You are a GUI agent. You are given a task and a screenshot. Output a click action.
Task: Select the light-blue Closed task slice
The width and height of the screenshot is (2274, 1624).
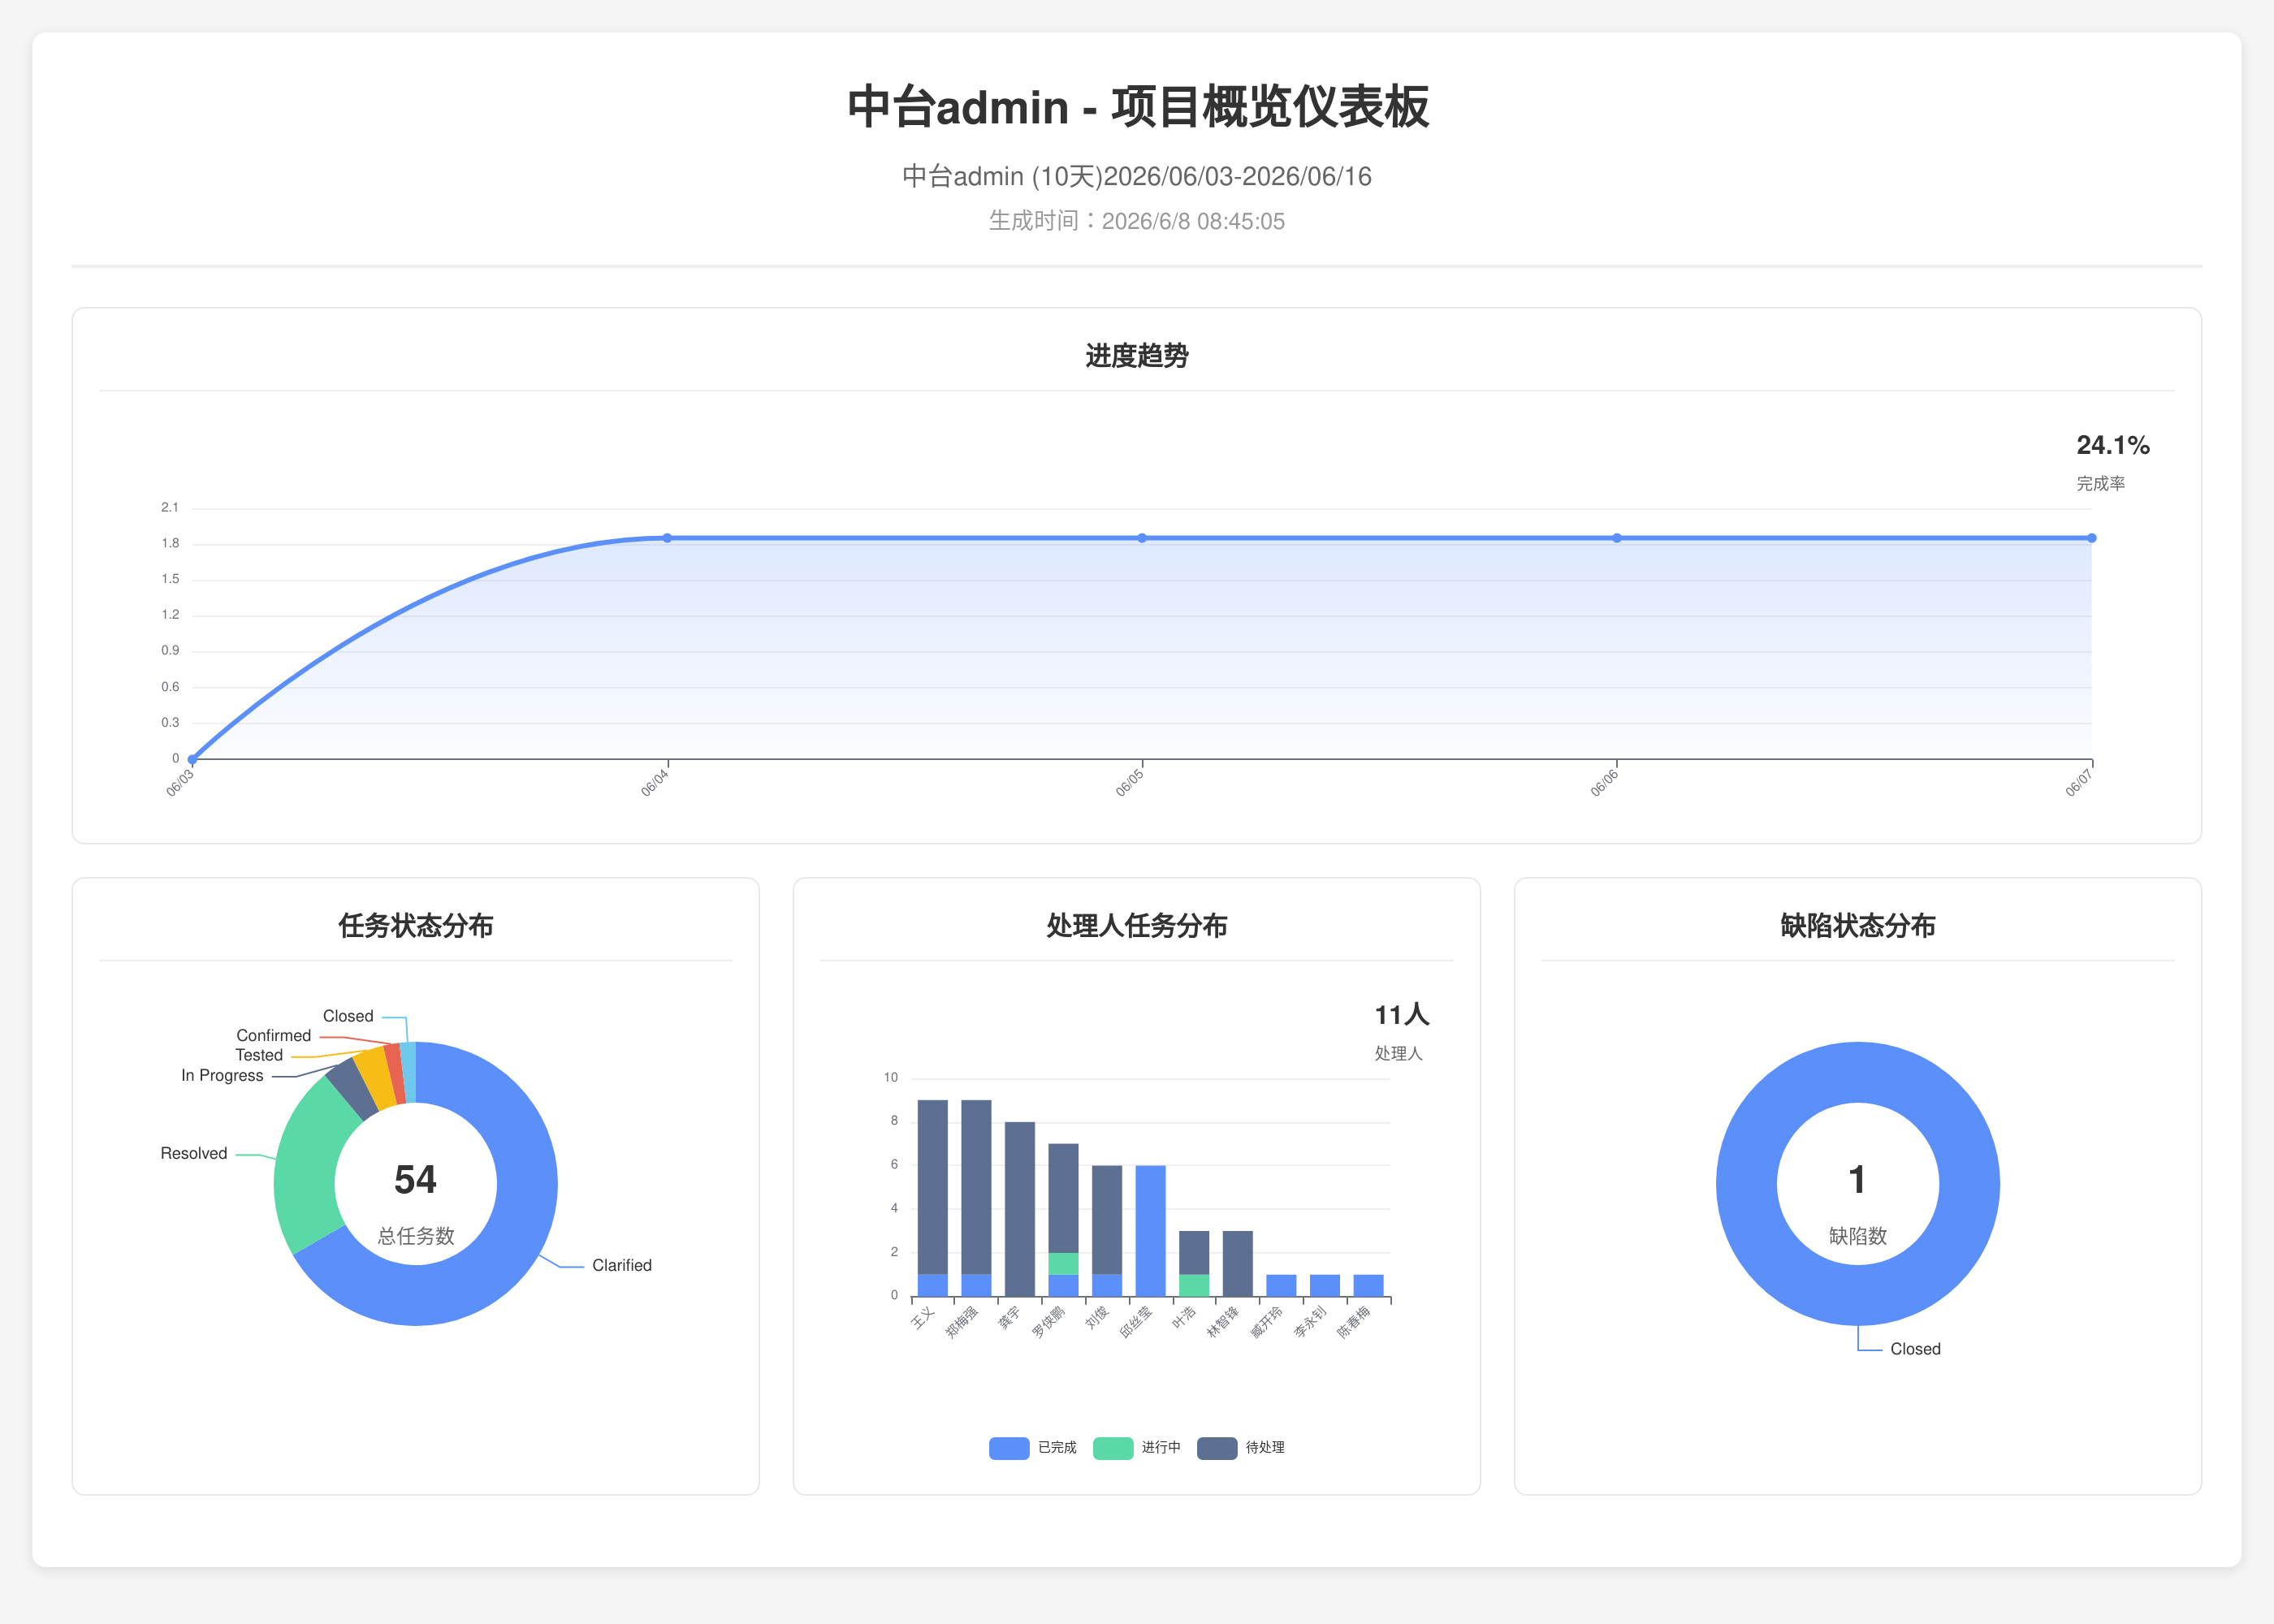point(408,1072)
